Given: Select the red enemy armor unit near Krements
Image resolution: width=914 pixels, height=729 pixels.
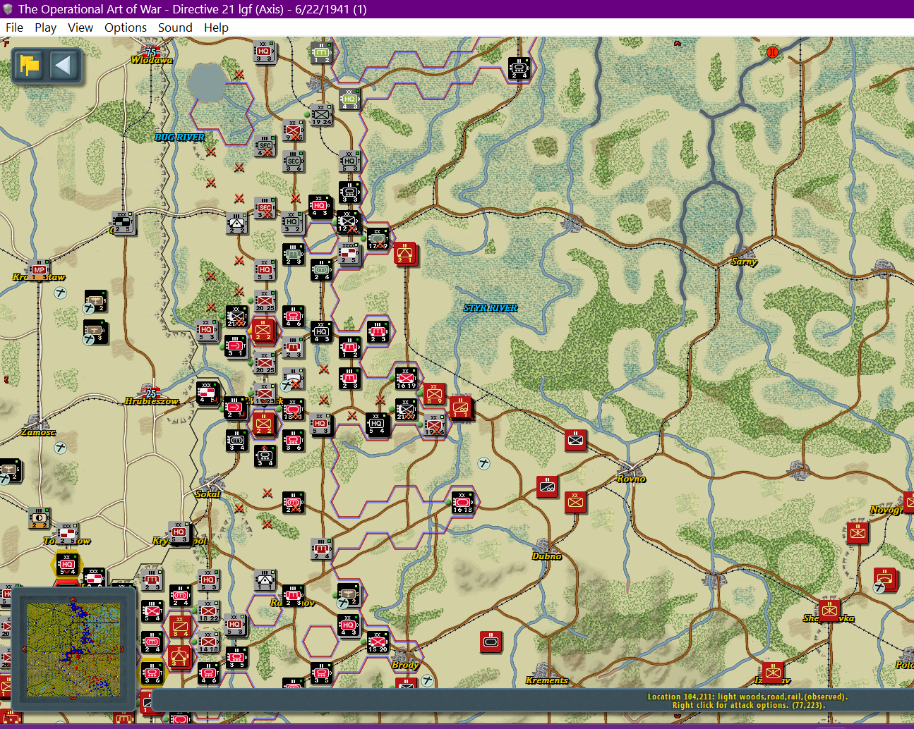Looking at the screenshot, I should 491,642.
